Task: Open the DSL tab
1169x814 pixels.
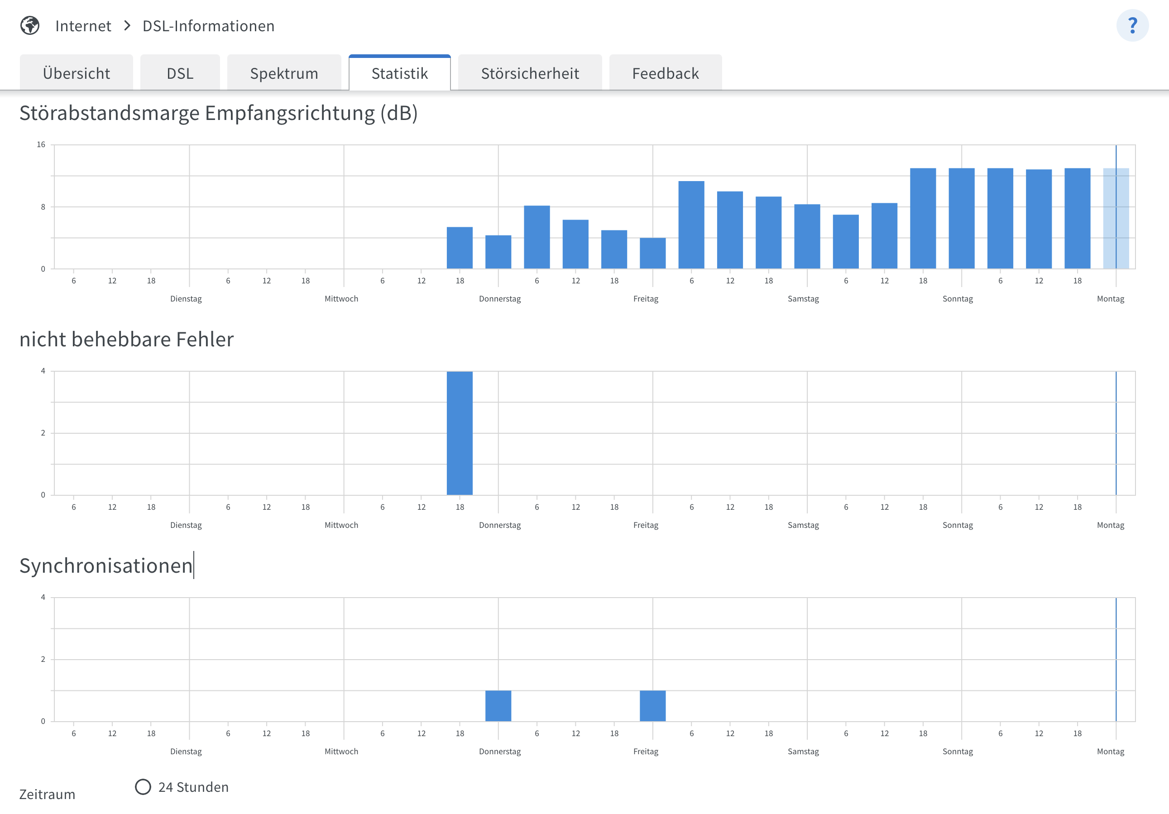Action: [x=180, y=73]
